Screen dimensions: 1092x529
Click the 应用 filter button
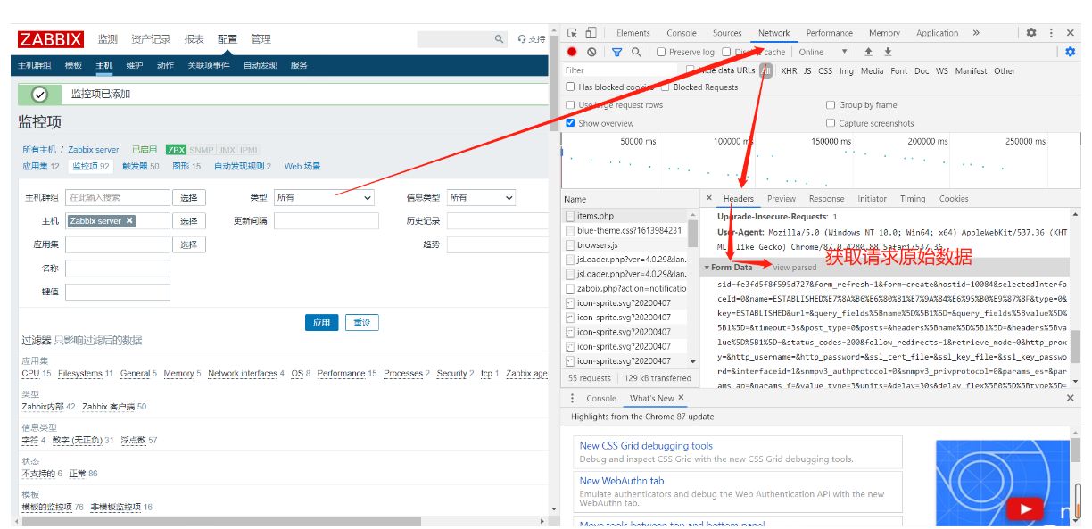322,323
